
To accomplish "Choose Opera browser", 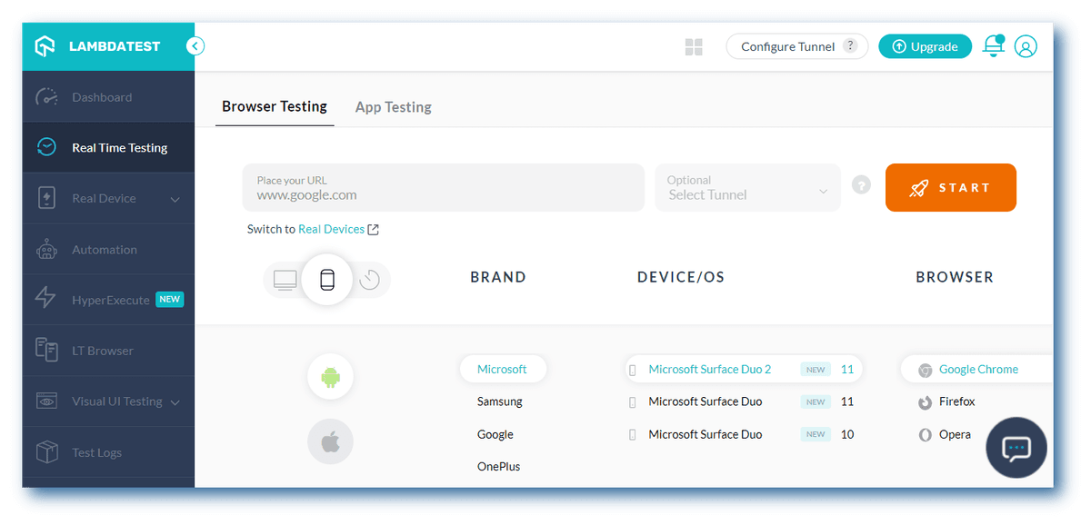I will coord(955,434).
